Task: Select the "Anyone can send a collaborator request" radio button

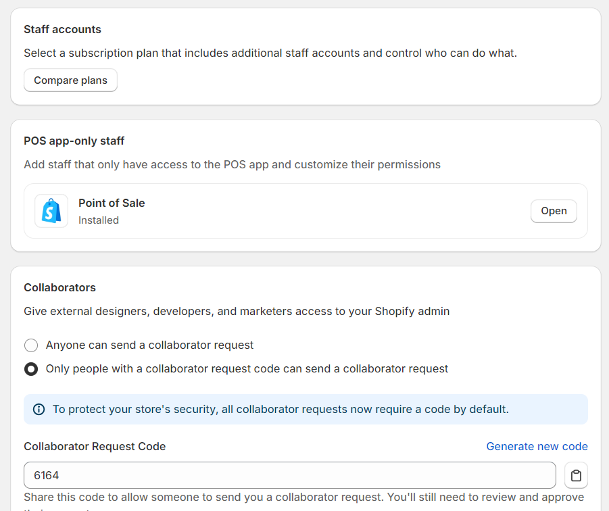Action: (x=31, y=345)
